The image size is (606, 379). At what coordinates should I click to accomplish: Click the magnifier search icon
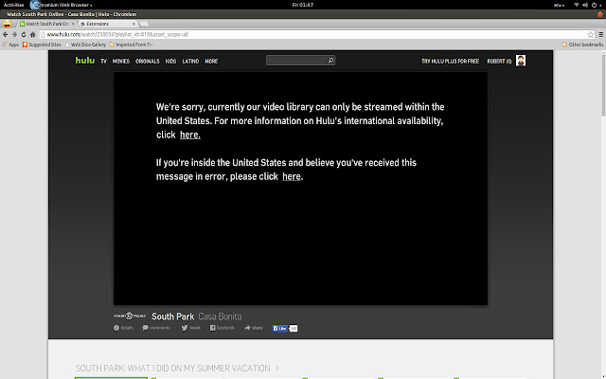pyautogui.click(x=330, y=61)
